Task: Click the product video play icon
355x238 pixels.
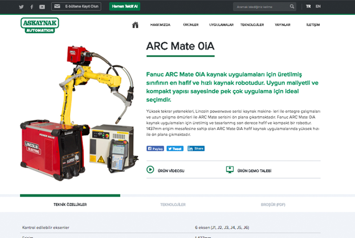Action: tap(150, 169)
